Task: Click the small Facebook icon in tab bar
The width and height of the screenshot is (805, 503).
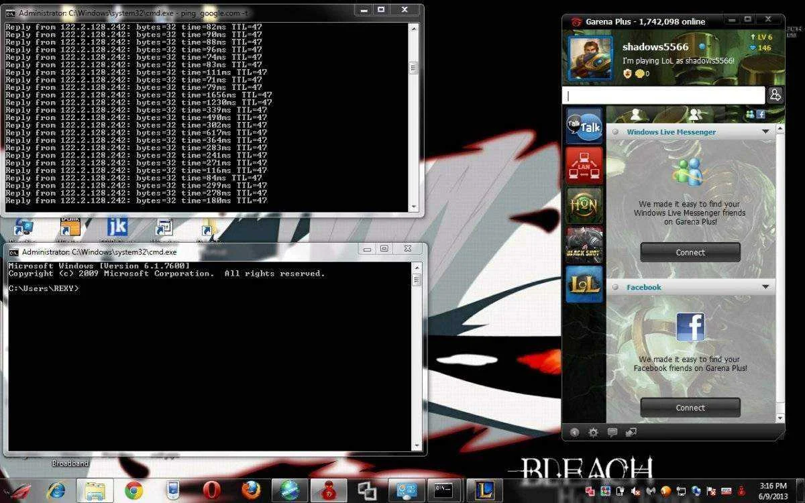Action: pyautogui.click(x=761, y=115)
